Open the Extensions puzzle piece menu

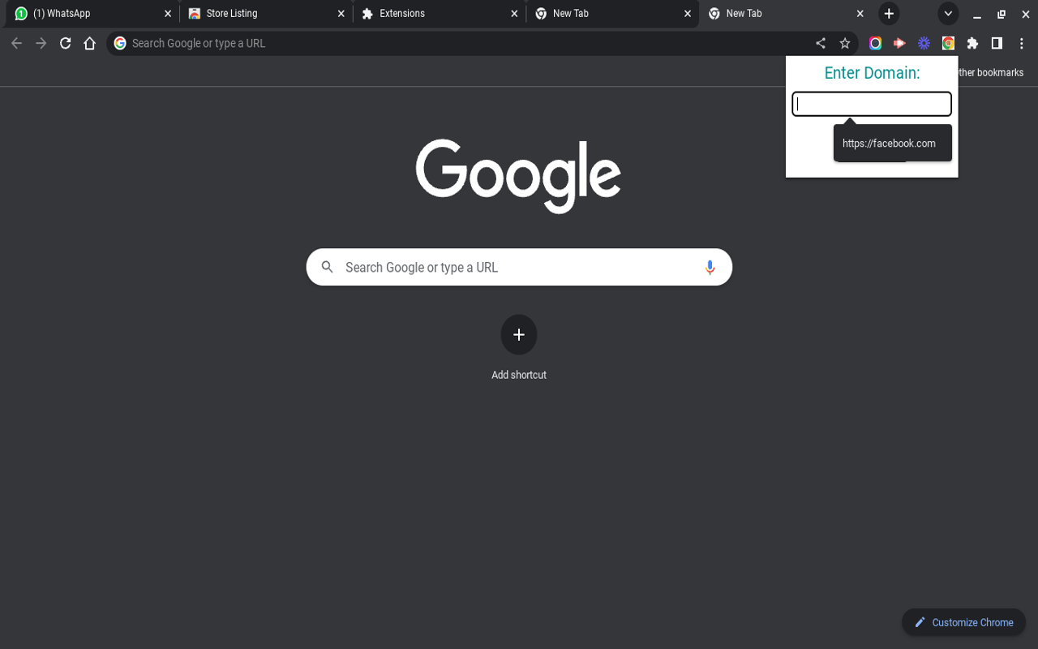972,43
